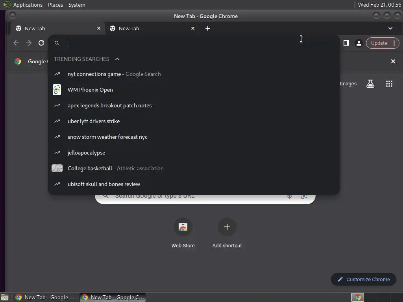Click Customize Chrome button
The width and height of the screenshot is (403, 302).
pos(364,280)
